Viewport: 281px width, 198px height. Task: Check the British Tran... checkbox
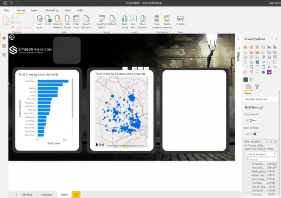248,175
